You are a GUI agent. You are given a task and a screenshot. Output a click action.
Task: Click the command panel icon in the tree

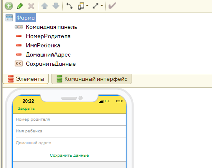point(19,27)
